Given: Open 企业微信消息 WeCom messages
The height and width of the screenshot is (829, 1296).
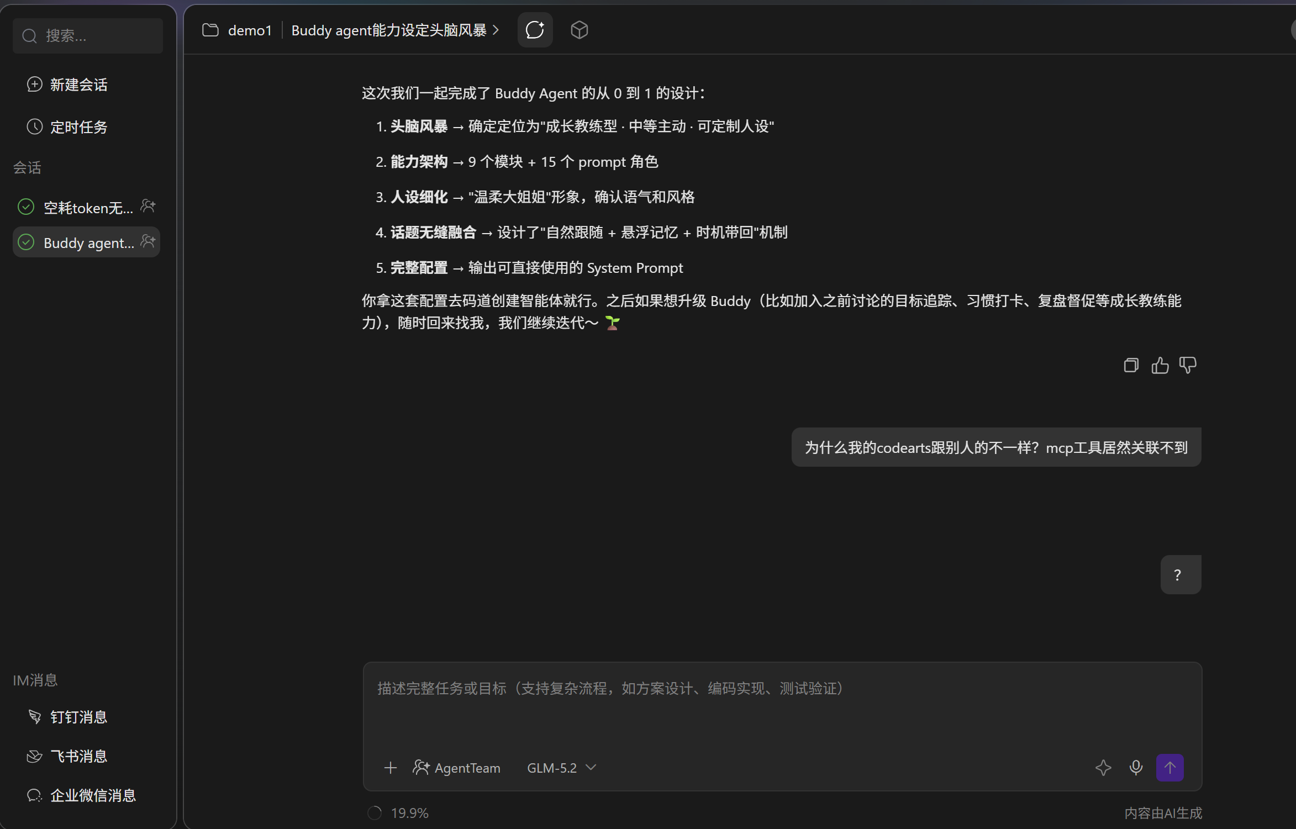Looking at the screenshot, I should pos(82,795).
